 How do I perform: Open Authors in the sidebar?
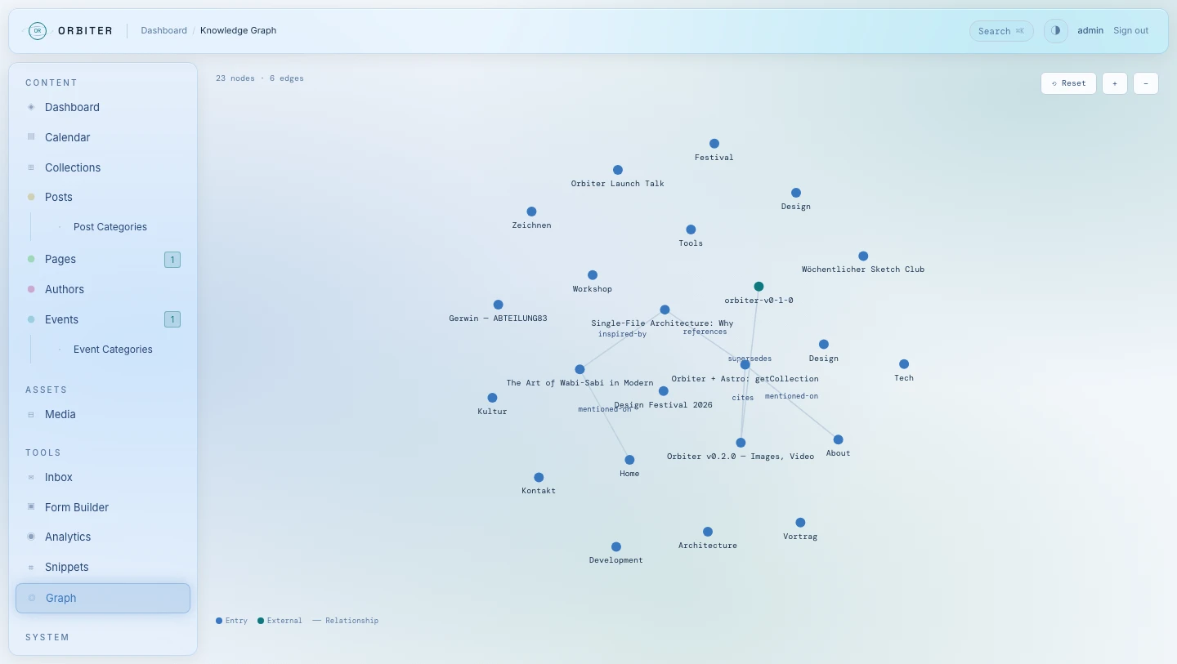(x=103, y=289)
